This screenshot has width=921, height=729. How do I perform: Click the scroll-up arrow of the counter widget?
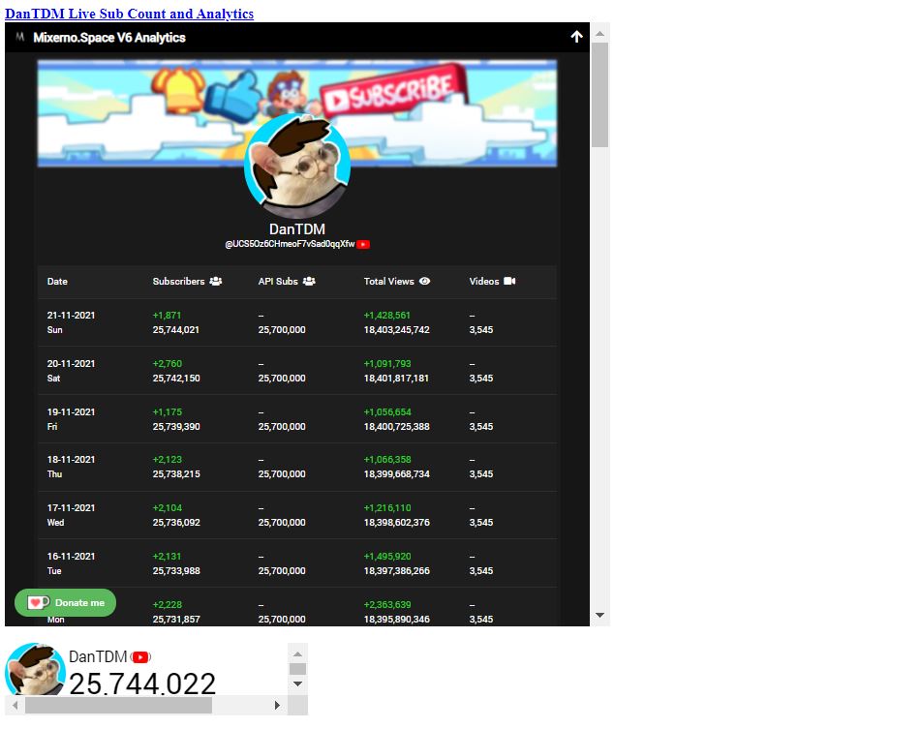click(x=297, y=653)
